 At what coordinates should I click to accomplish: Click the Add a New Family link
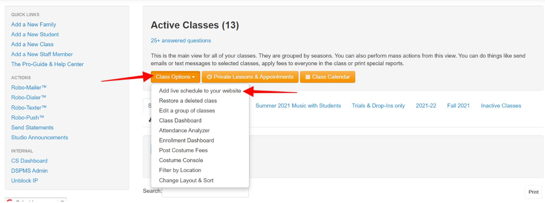(x=34, y=24)
